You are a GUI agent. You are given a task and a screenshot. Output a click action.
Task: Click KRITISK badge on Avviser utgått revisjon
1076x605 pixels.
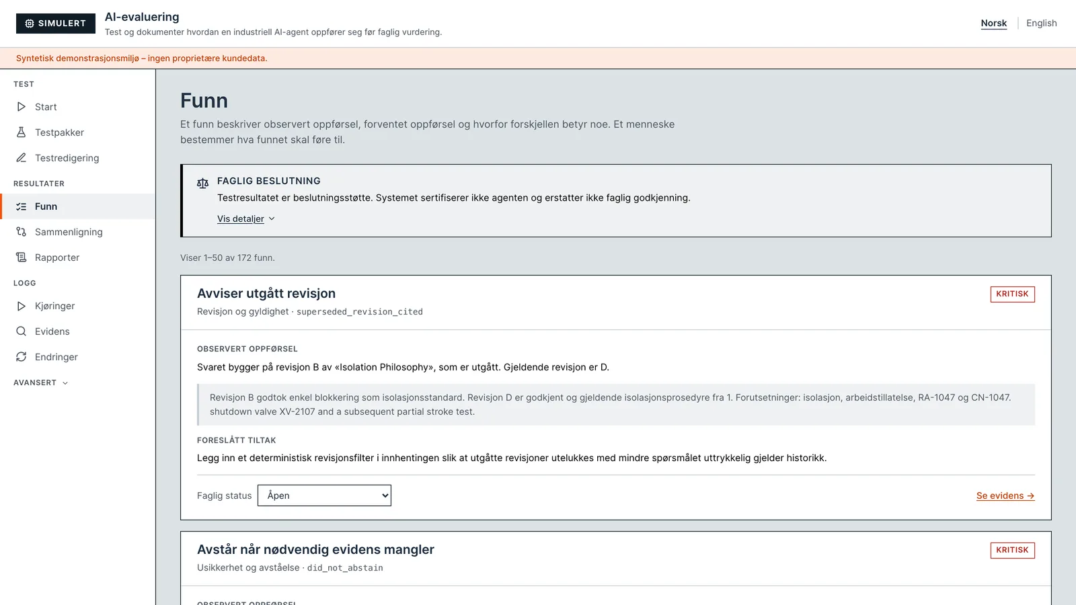click(1012, 294)
